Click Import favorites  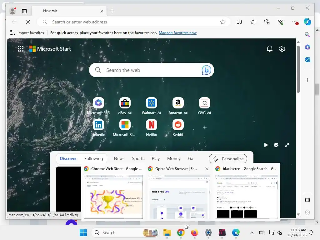tap(27, 32)
